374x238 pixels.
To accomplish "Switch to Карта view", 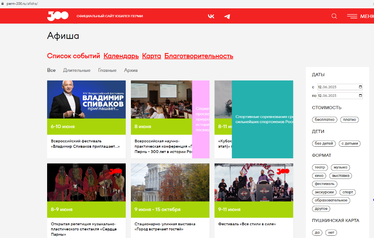I will click(151, 56).
